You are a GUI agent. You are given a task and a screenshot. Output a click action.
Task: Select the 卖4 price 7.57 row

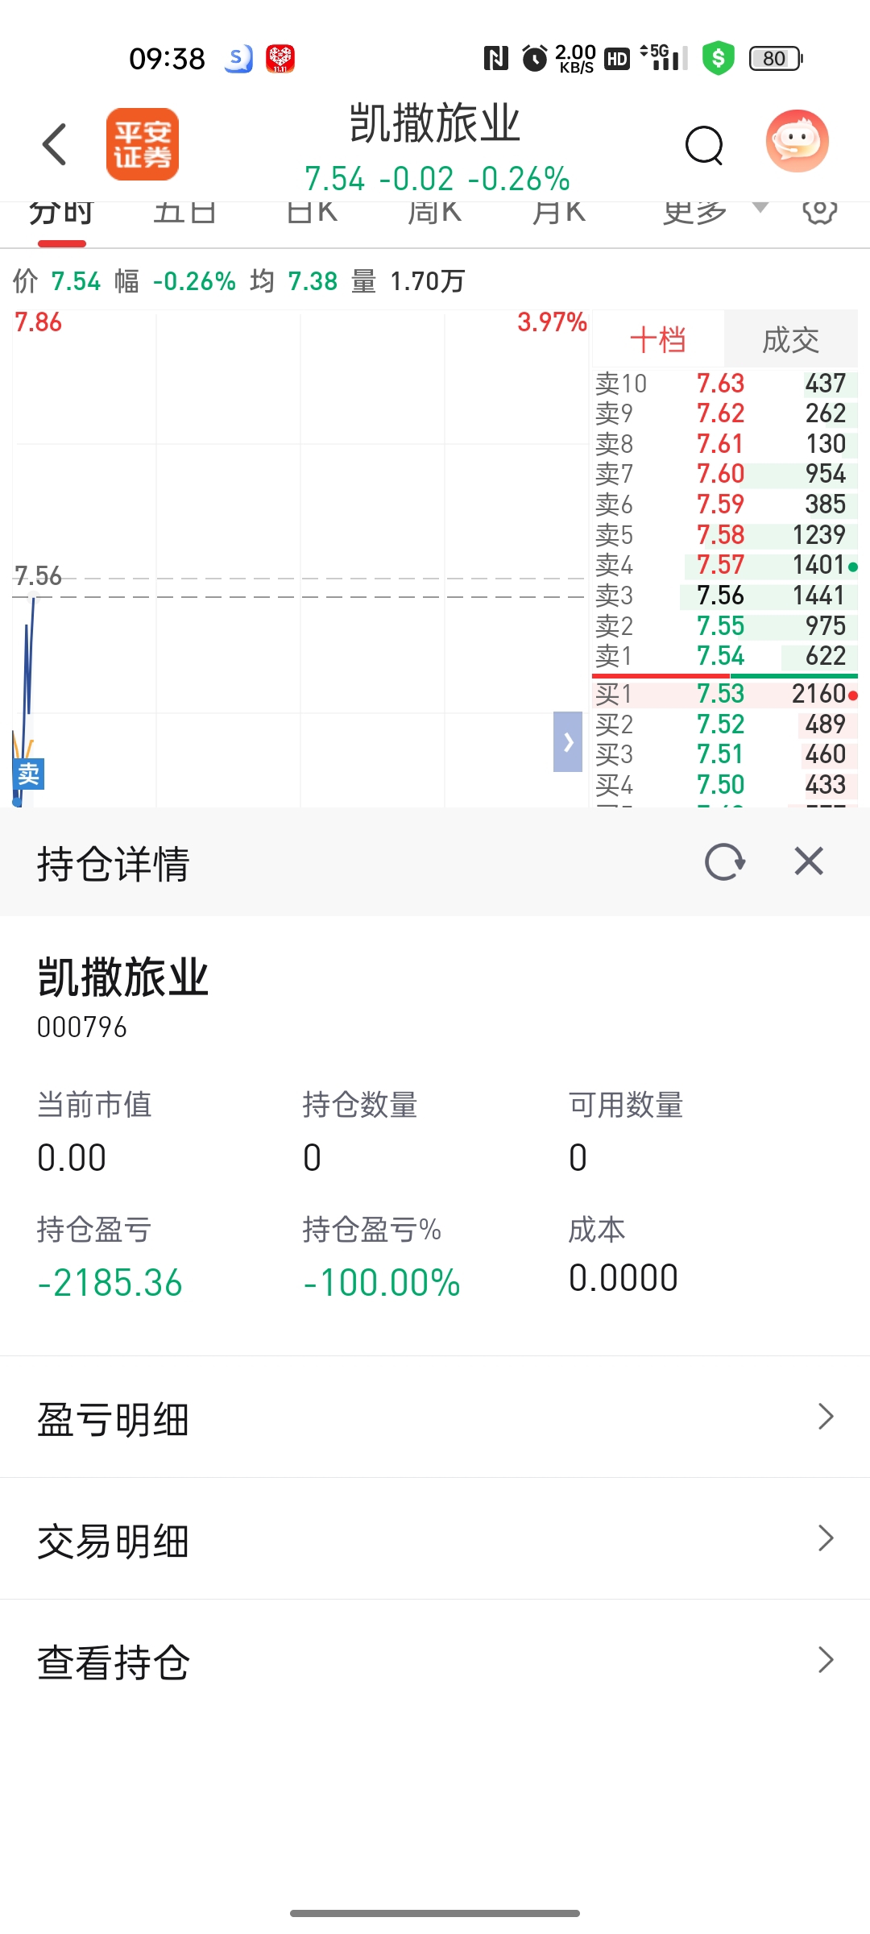point(725,565)
